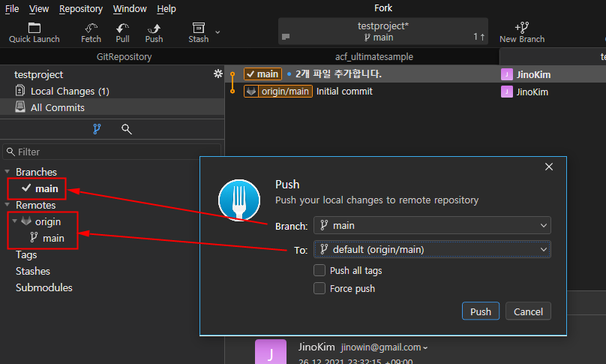This screenshot has height=364, width=606.
Task: Switch to the GitRepository tab
Action: pos(124,56)
